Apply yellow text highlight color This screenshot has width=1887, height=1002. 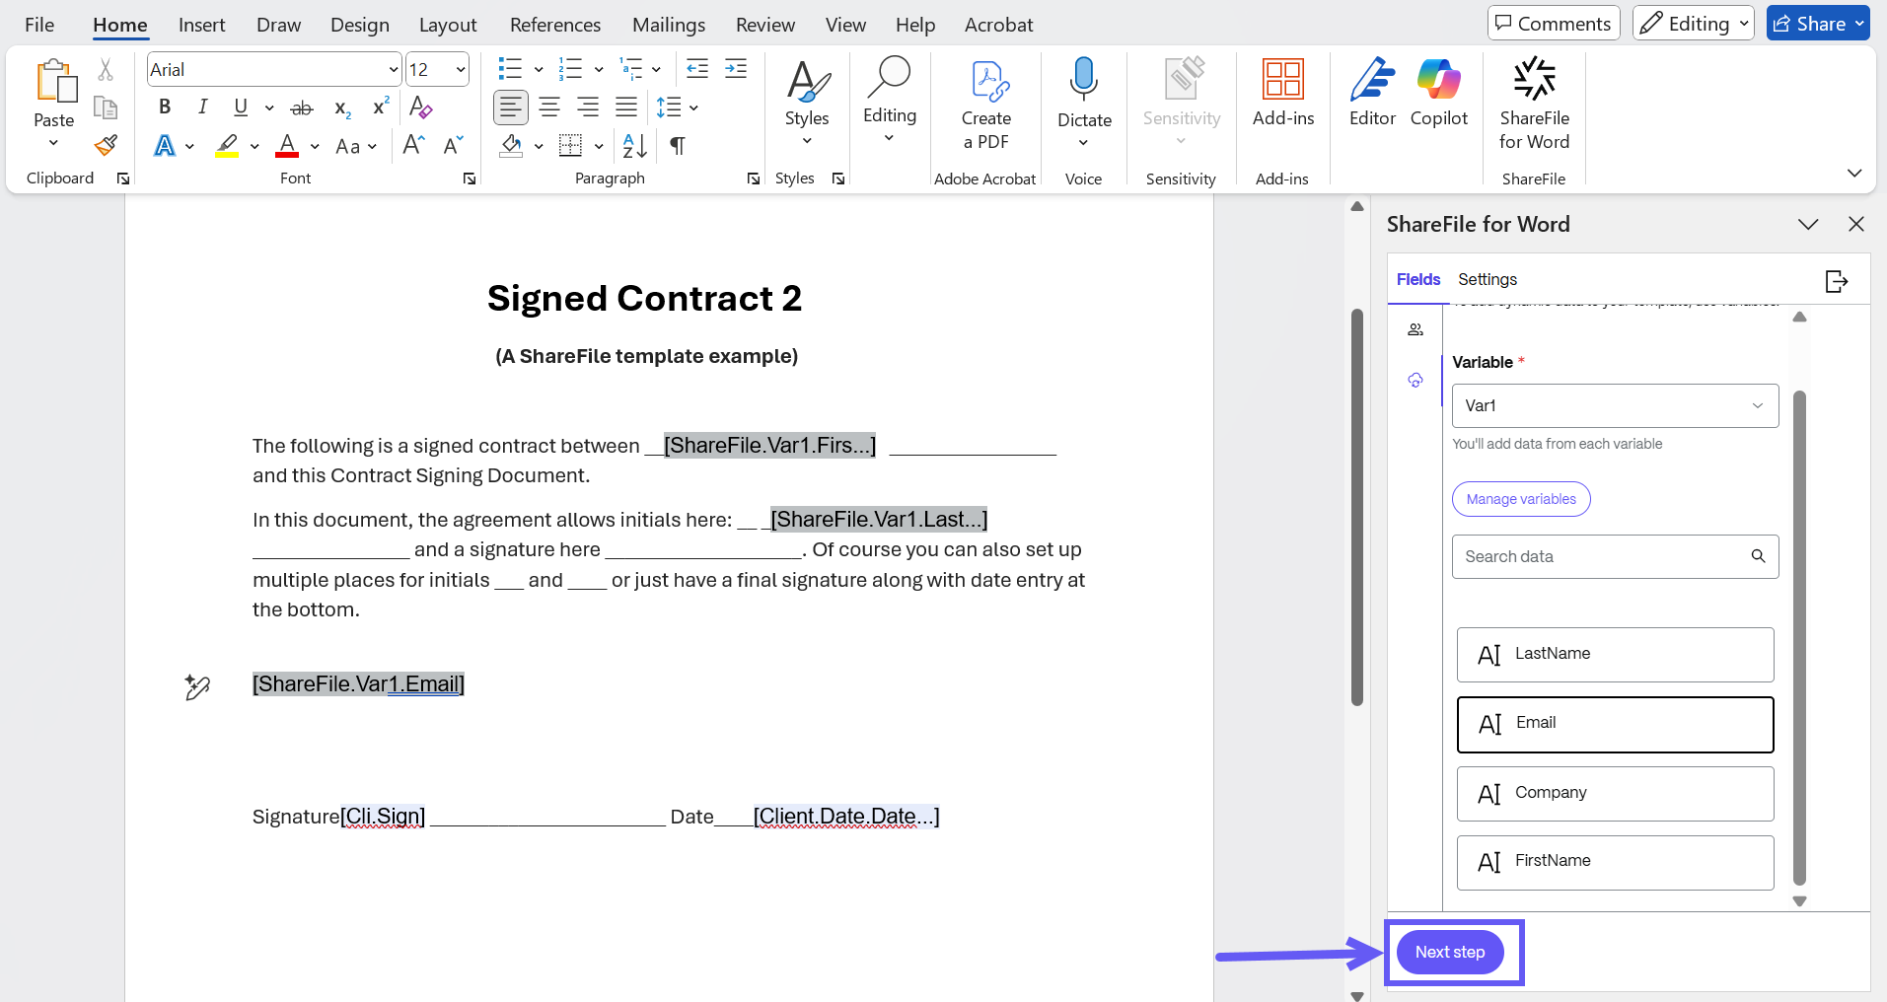[228, 146]
